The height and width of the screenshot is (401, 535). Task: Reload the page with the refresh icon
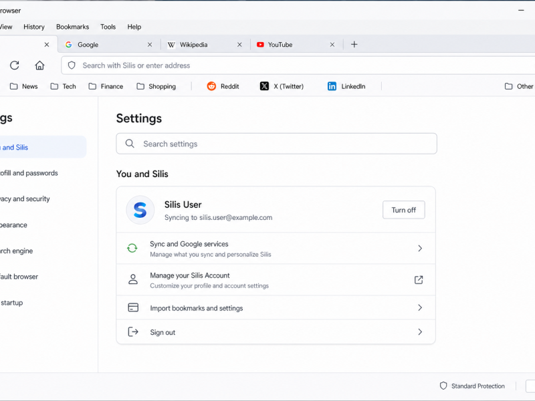pyautogui.click(x=14, y=65)
